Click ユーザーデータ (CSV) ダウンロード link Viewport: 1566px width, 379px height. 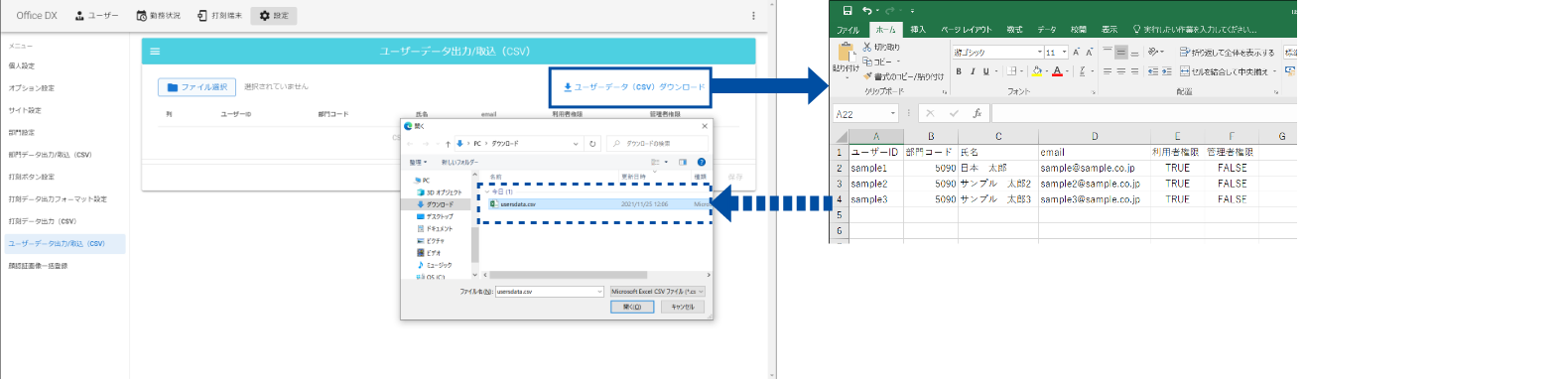[x=634, y=87]
